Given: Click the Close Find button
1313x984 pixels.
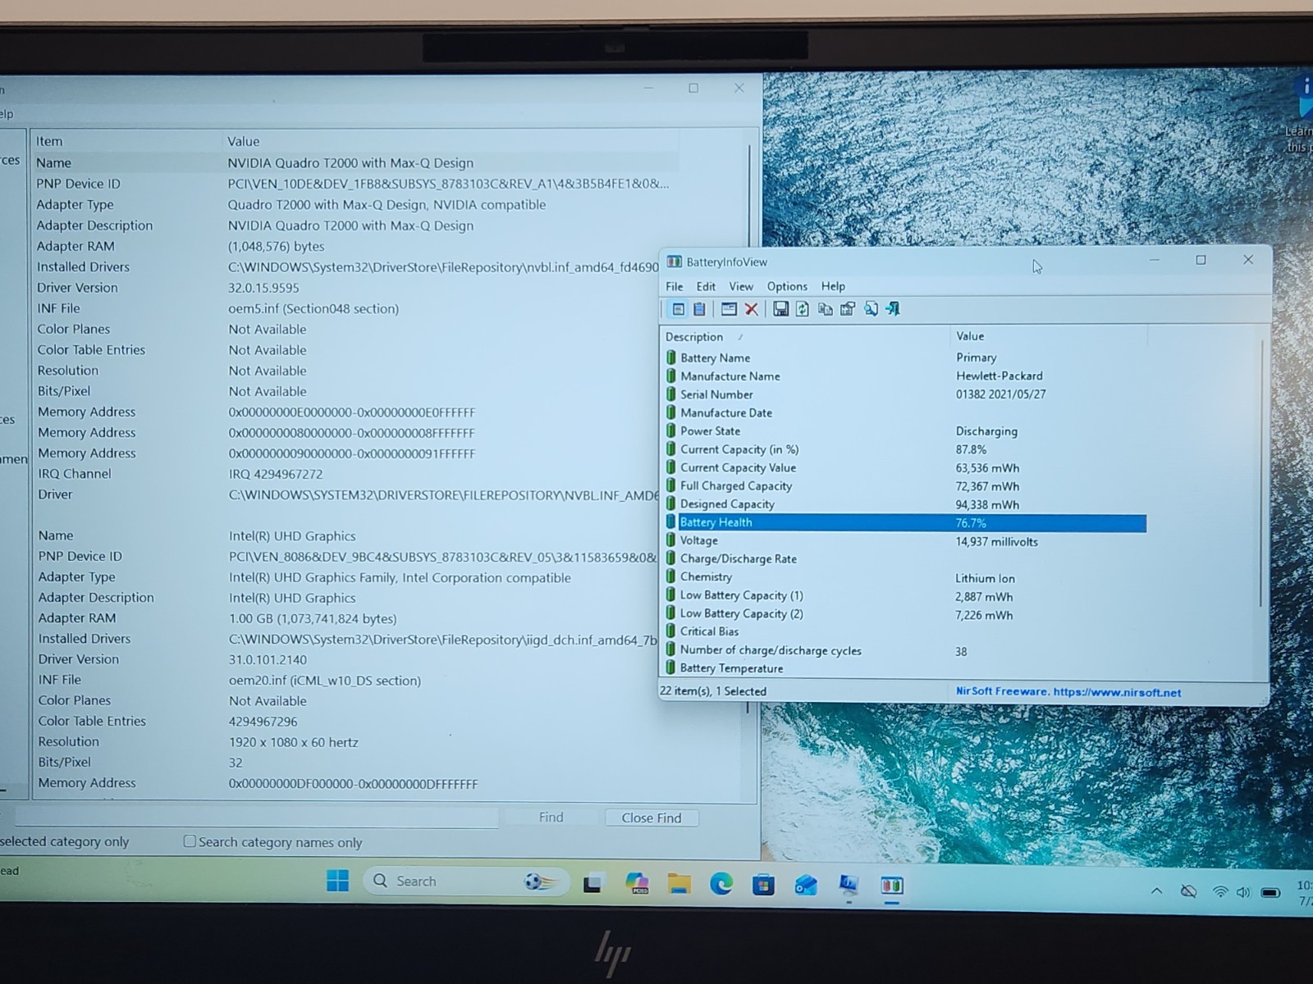Looking at the screenshot, I should click(x=652, y=818).
